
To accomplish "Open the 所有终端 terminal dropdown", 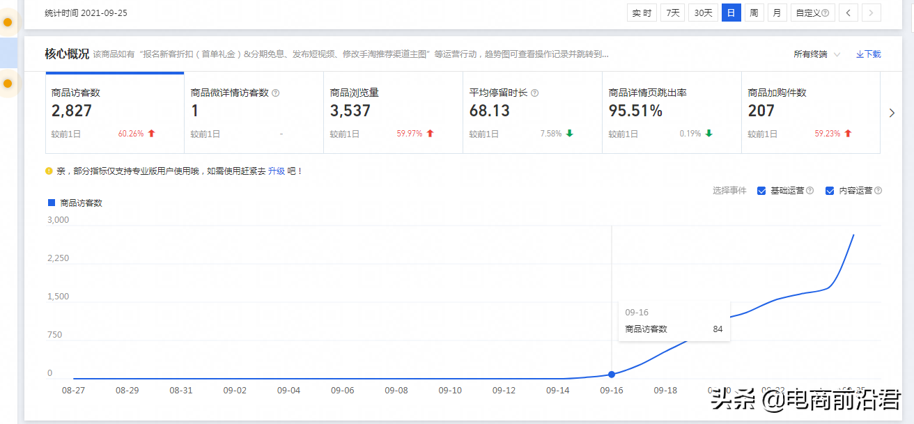I will click(x=816, y=54).
